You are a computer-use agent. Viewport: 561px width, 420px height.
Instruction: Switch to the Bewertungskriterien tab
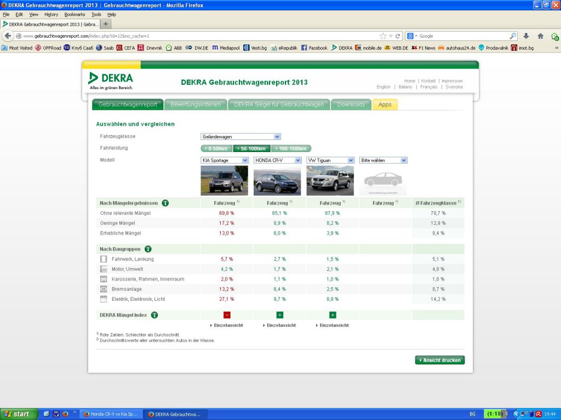point(196,104)
